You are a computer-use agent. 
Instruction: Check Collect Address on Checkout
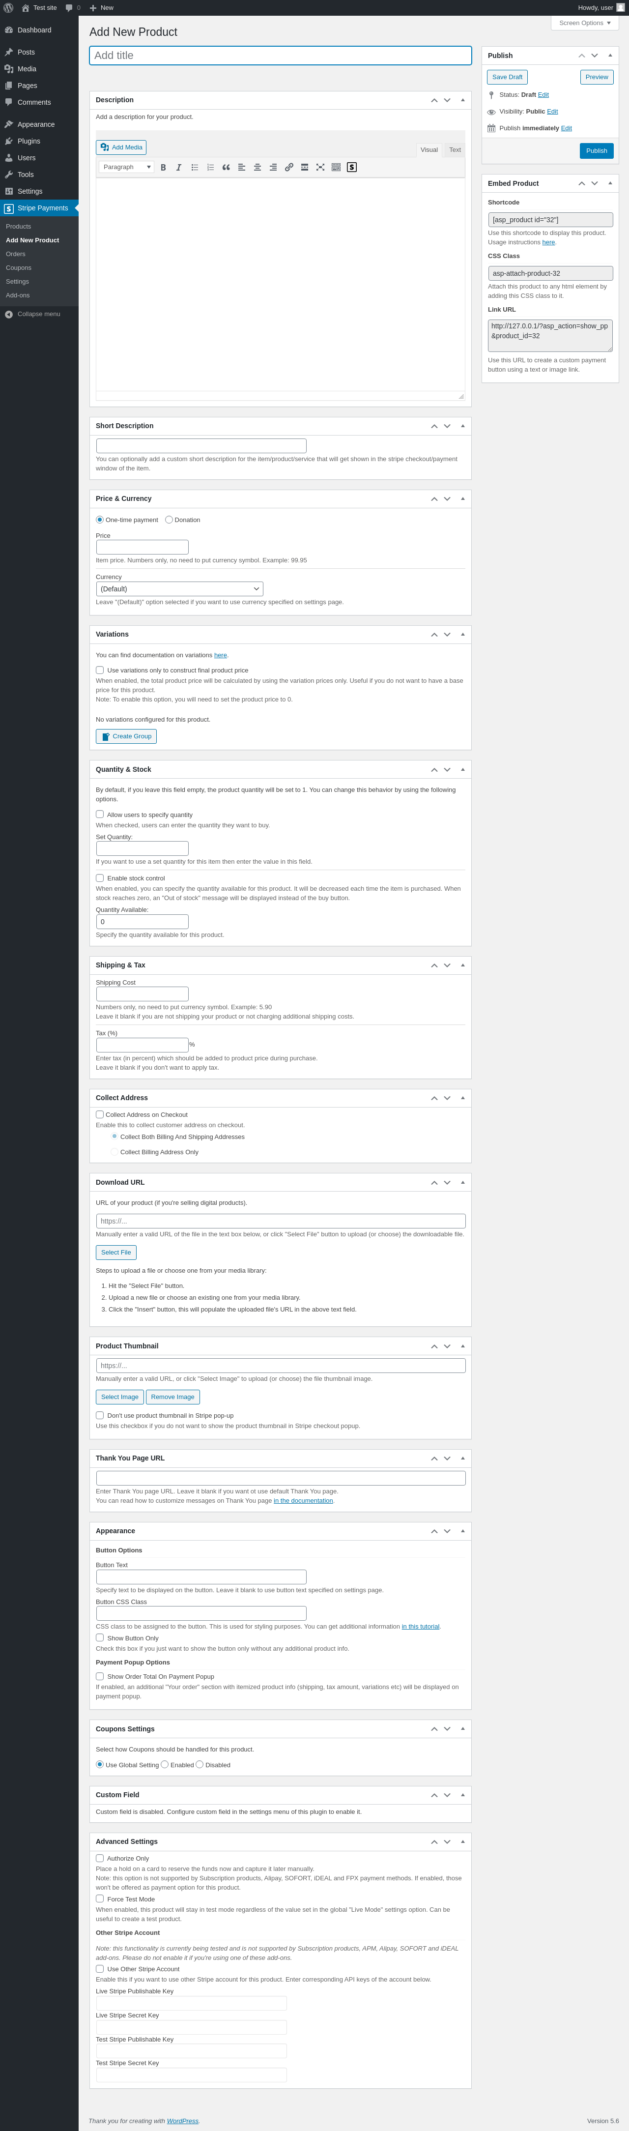coord(100,1114)
